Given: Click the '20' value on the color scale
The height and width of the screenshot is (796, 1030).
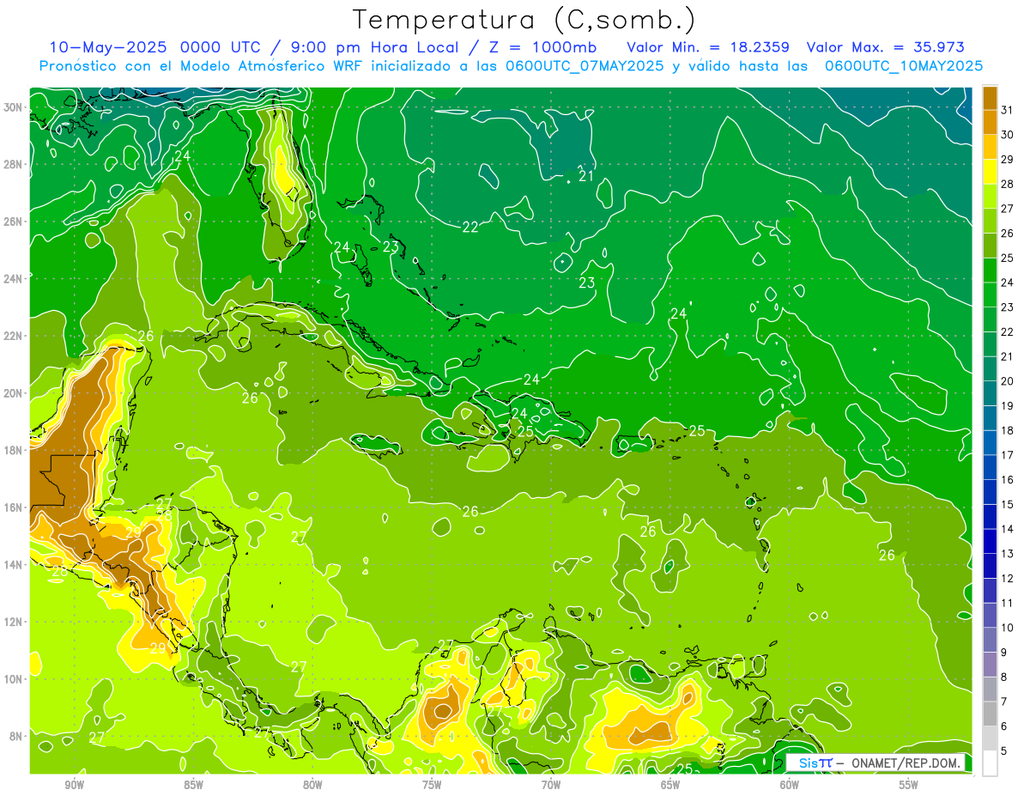Looking at the screenshot, I should (1008, 381).
